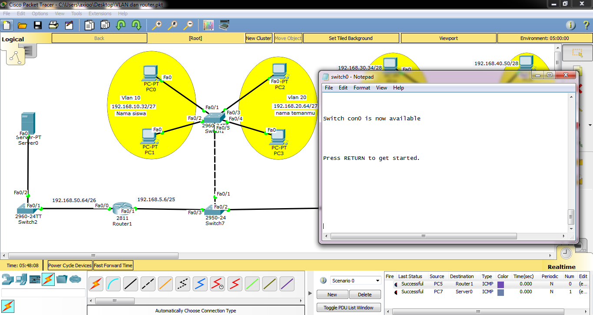Choose the Console cable connection icon
This screenshot has width=593, height=315.
pyautogui.click(x=113, y=284)
